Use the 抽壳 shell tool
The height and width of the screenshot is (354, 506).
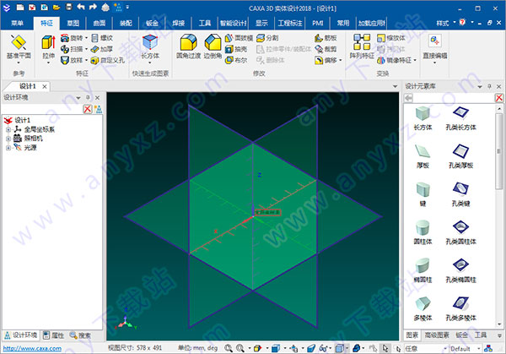[236, 49]
